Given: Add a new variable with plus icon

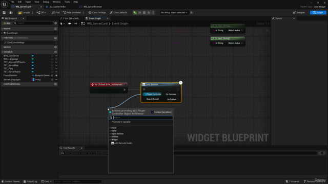Looking at the screenshot, I should click(x=55, y=52).
